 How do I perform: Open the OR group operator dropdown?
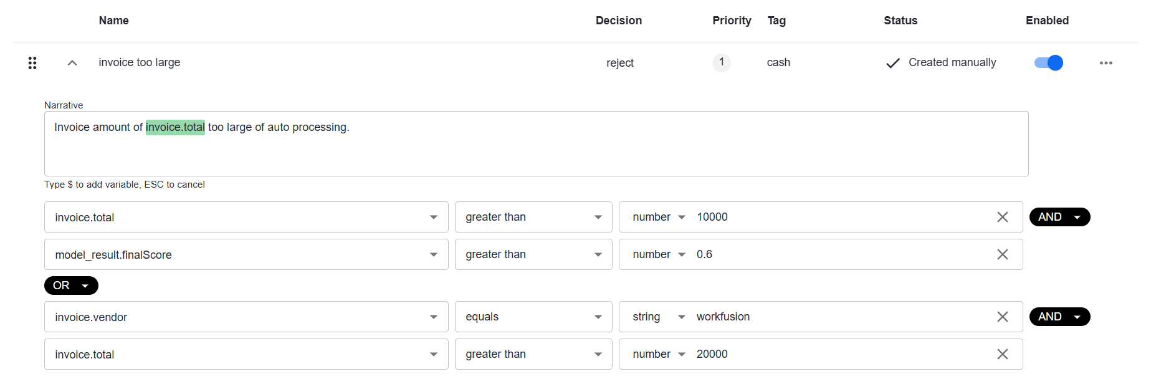pos(71,286)
